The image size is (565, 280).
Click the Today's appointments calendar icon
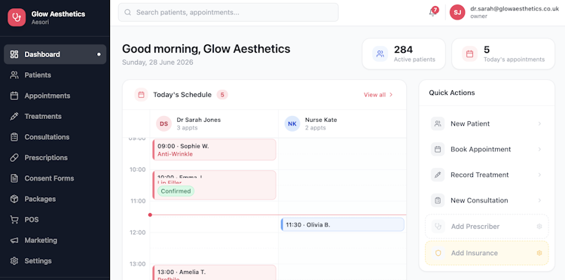pos(469,54)
